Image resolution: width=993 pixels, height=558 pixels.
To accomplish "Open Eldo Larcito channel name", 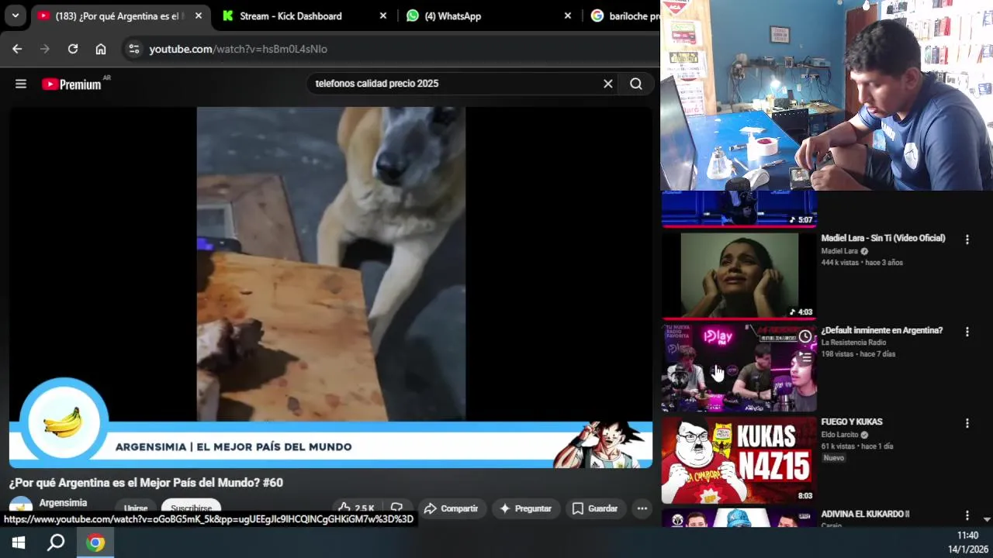I will coord(840,435).
